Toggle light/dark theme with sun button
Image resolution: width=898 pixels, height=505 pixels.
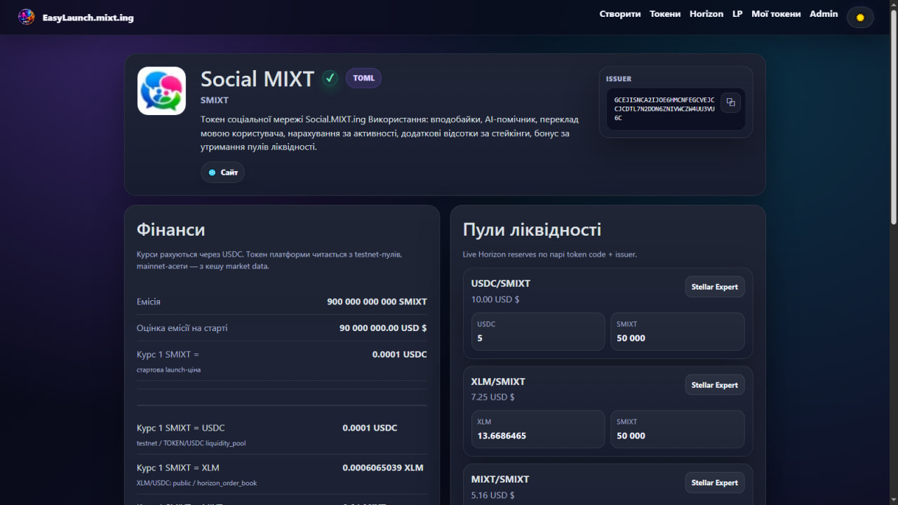pos(860,18)
